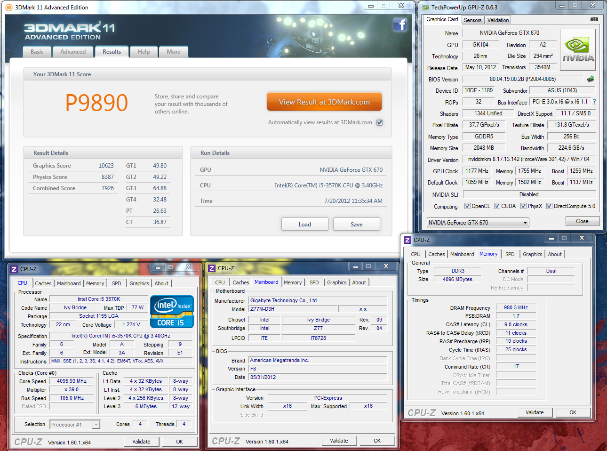607x451 pixels.
Task: Switch to the Advanced tab in 3DMark
Action: click(x=73, y=52)
